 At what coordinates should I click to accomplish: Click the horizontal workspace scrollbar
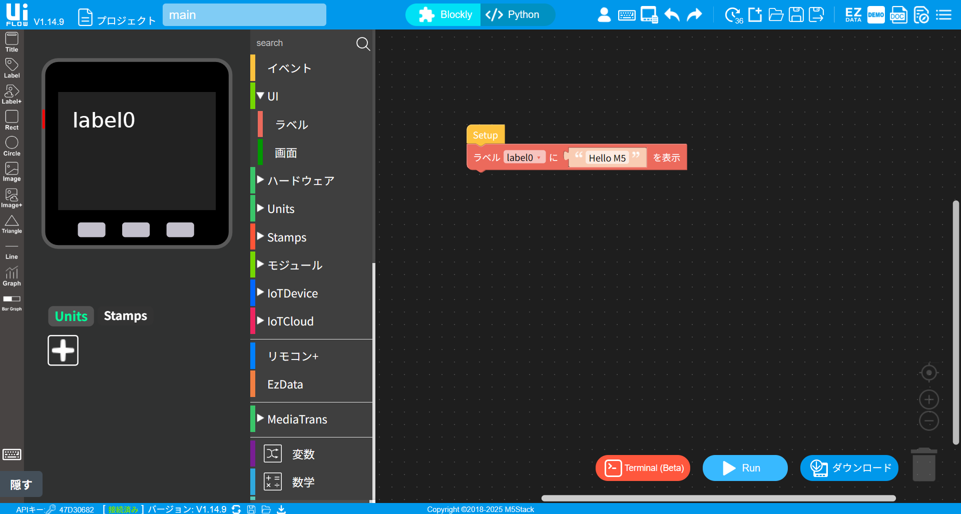[719, 498]
